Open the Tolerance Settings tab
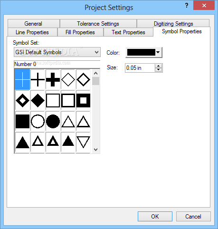 click(98, 24)
